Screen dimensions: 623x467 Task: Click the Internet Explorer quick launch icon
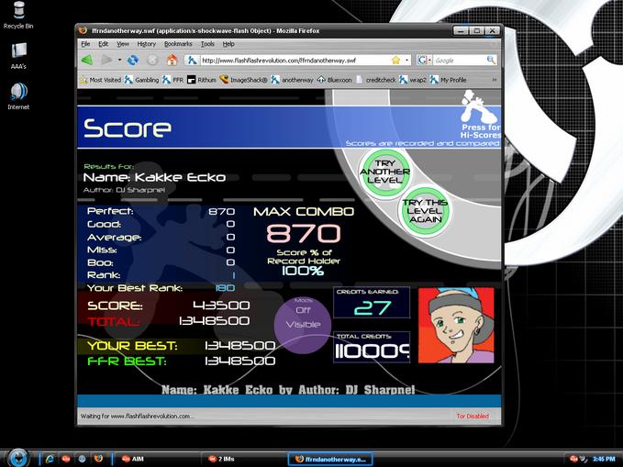tap(50, 459)
